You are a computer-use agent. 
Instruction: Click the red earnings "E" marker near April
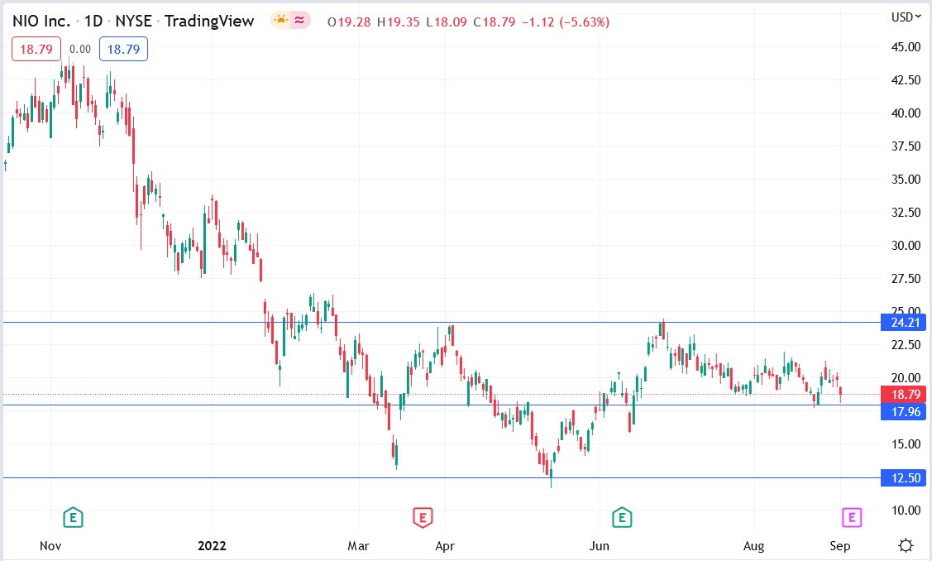click(x=423, y=517)
